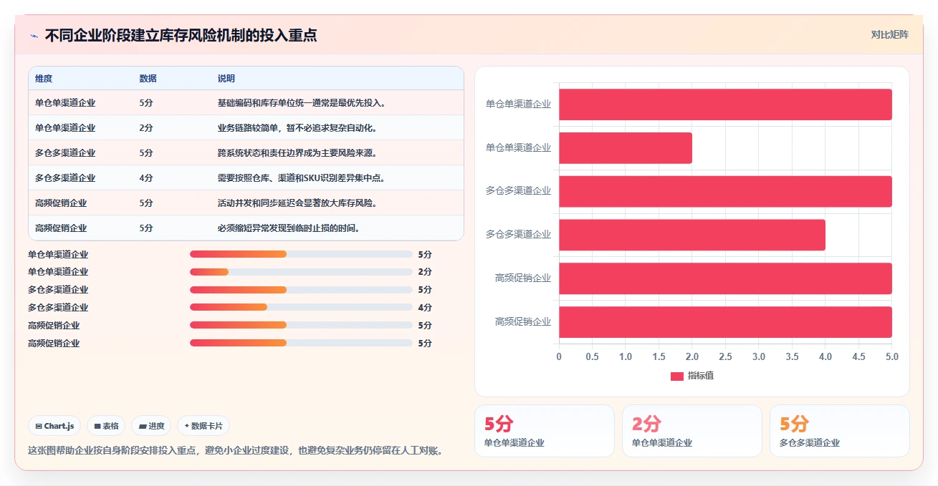Click 多仓多渠道企业 in the table's 4分 row
Image resolution: width=938 pixels, height=486 pixels.
[65, 178]
